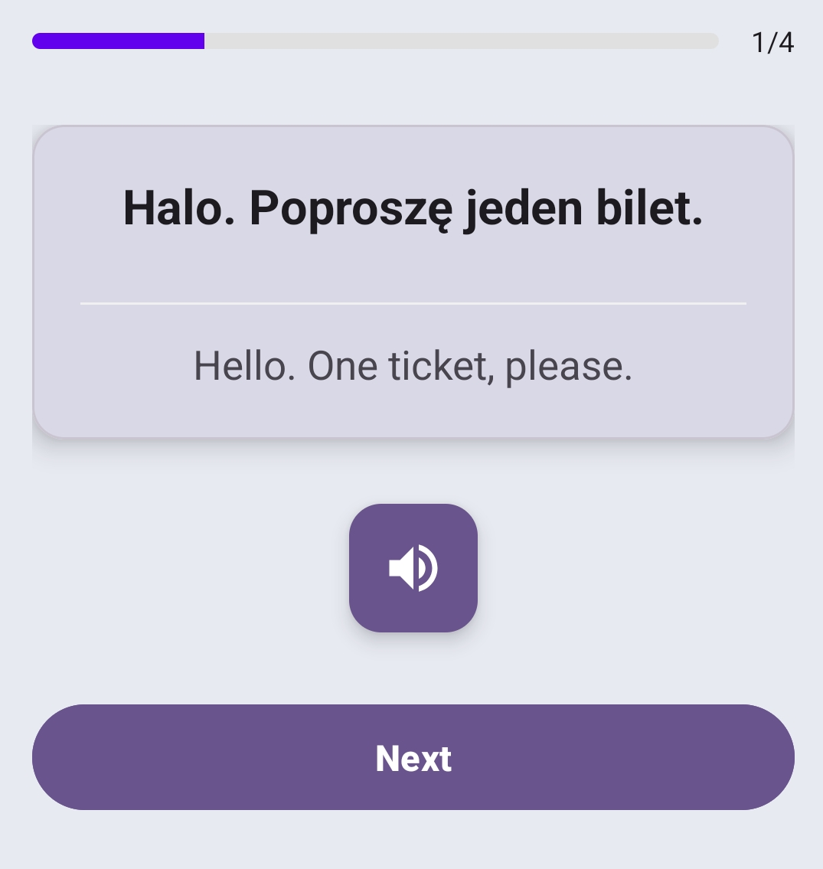Click the digit "4" in the counter
This screenshot has height=869, width=823.
(x=785, y=43)
